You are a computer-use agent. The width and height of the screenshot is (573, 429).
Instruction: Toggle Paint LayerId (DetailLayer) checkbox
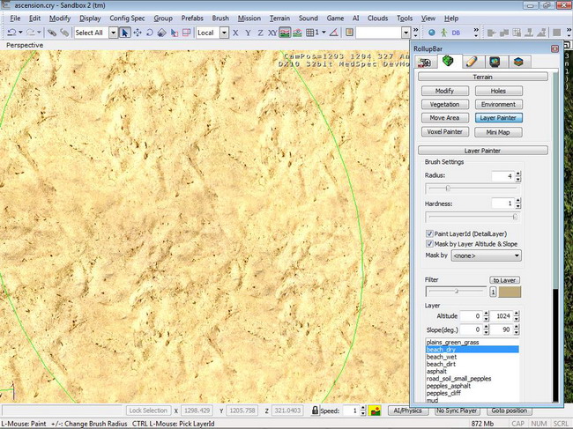(x=429, y=233)
